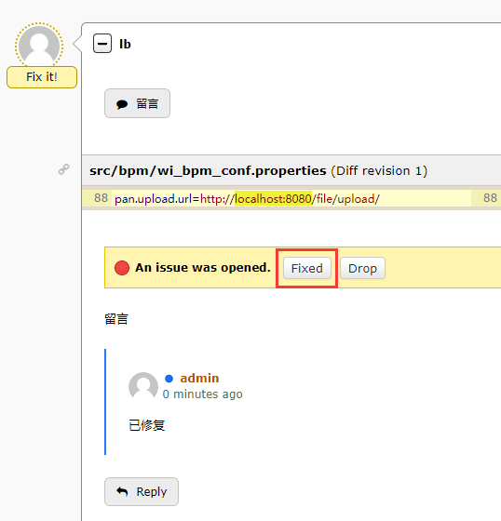
Task: Click the Diff revision 1 text
Action: pos(379,171)
